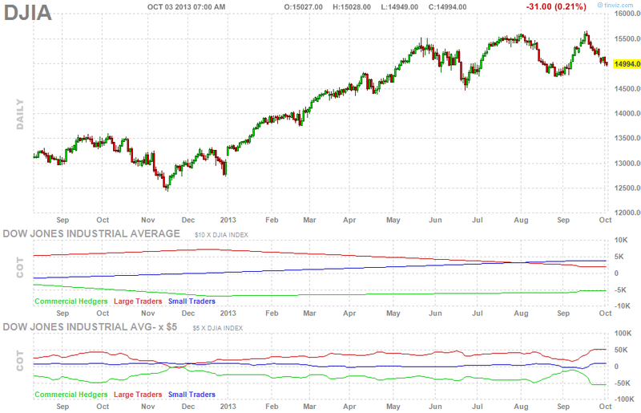This screenshot has height=413, width=641.
Task: Click the high value H:15028.00
Action: click(x=352, y=7)
